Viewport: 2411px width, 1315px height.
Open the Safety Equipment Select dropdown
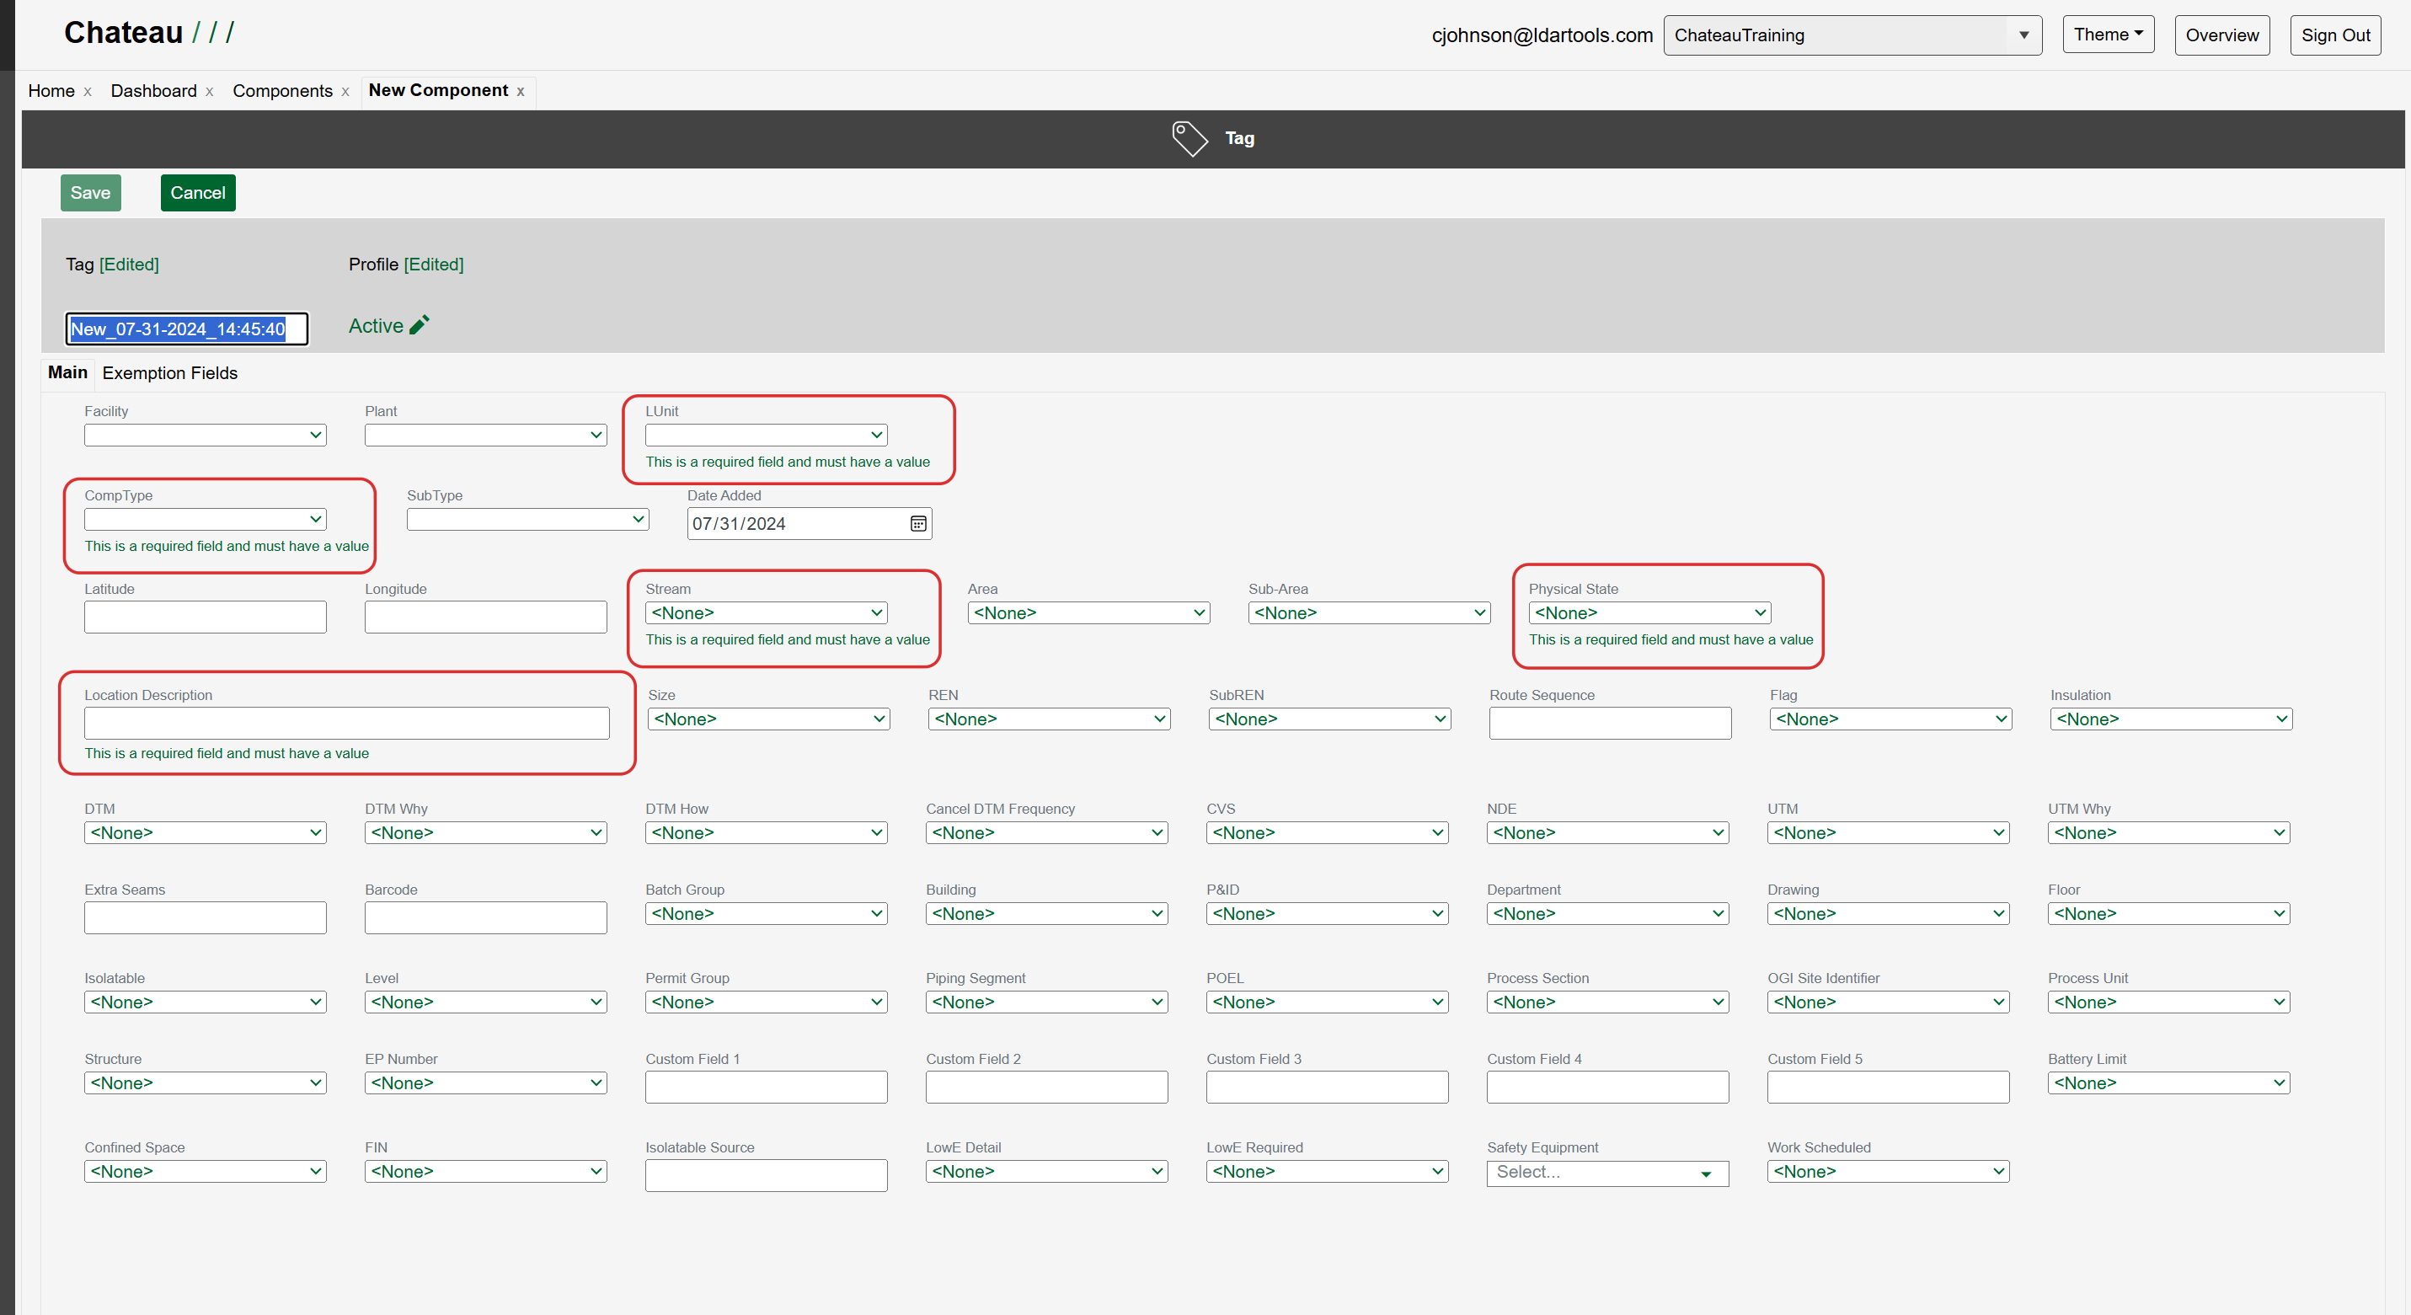[1607, 1172]
